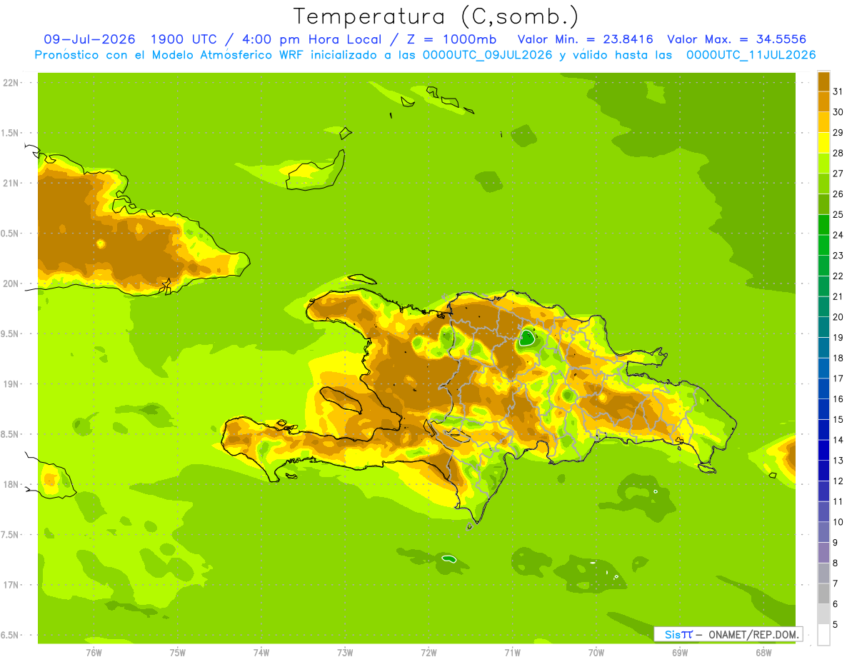This screenshot has height=662, width=857.
Task: Click the "17N" latitude label
Action: [10, 585]
